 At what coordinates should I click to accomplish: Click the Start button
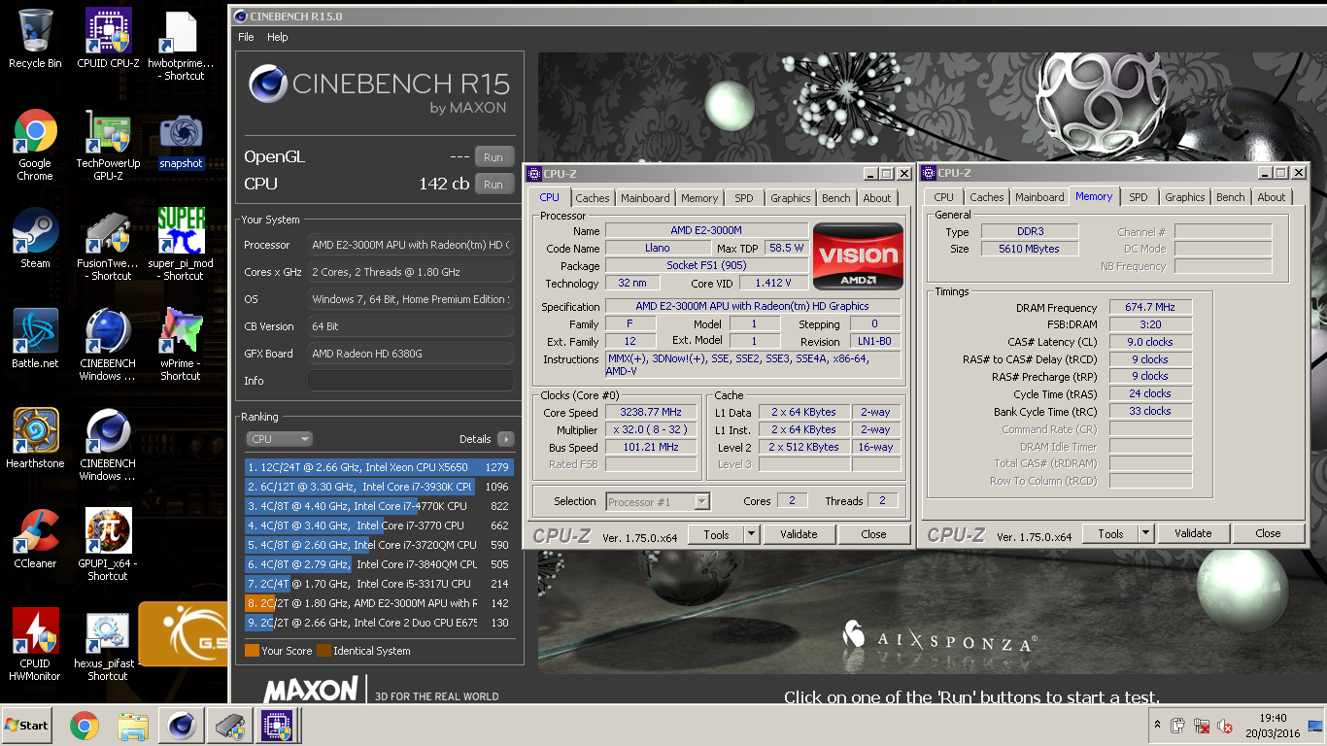click(27, 726)
